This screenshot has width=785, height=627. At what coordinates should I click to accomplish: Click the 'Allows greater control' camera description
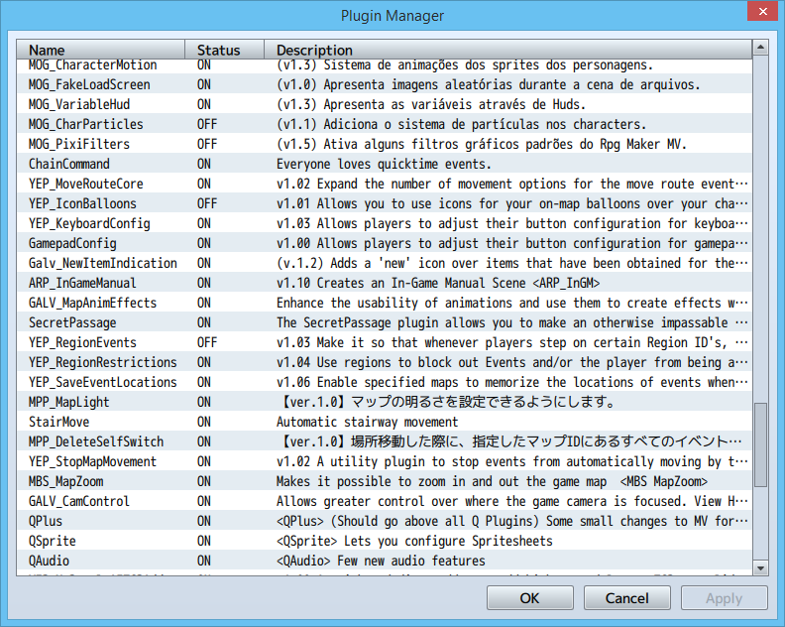[x=511, y=501]
